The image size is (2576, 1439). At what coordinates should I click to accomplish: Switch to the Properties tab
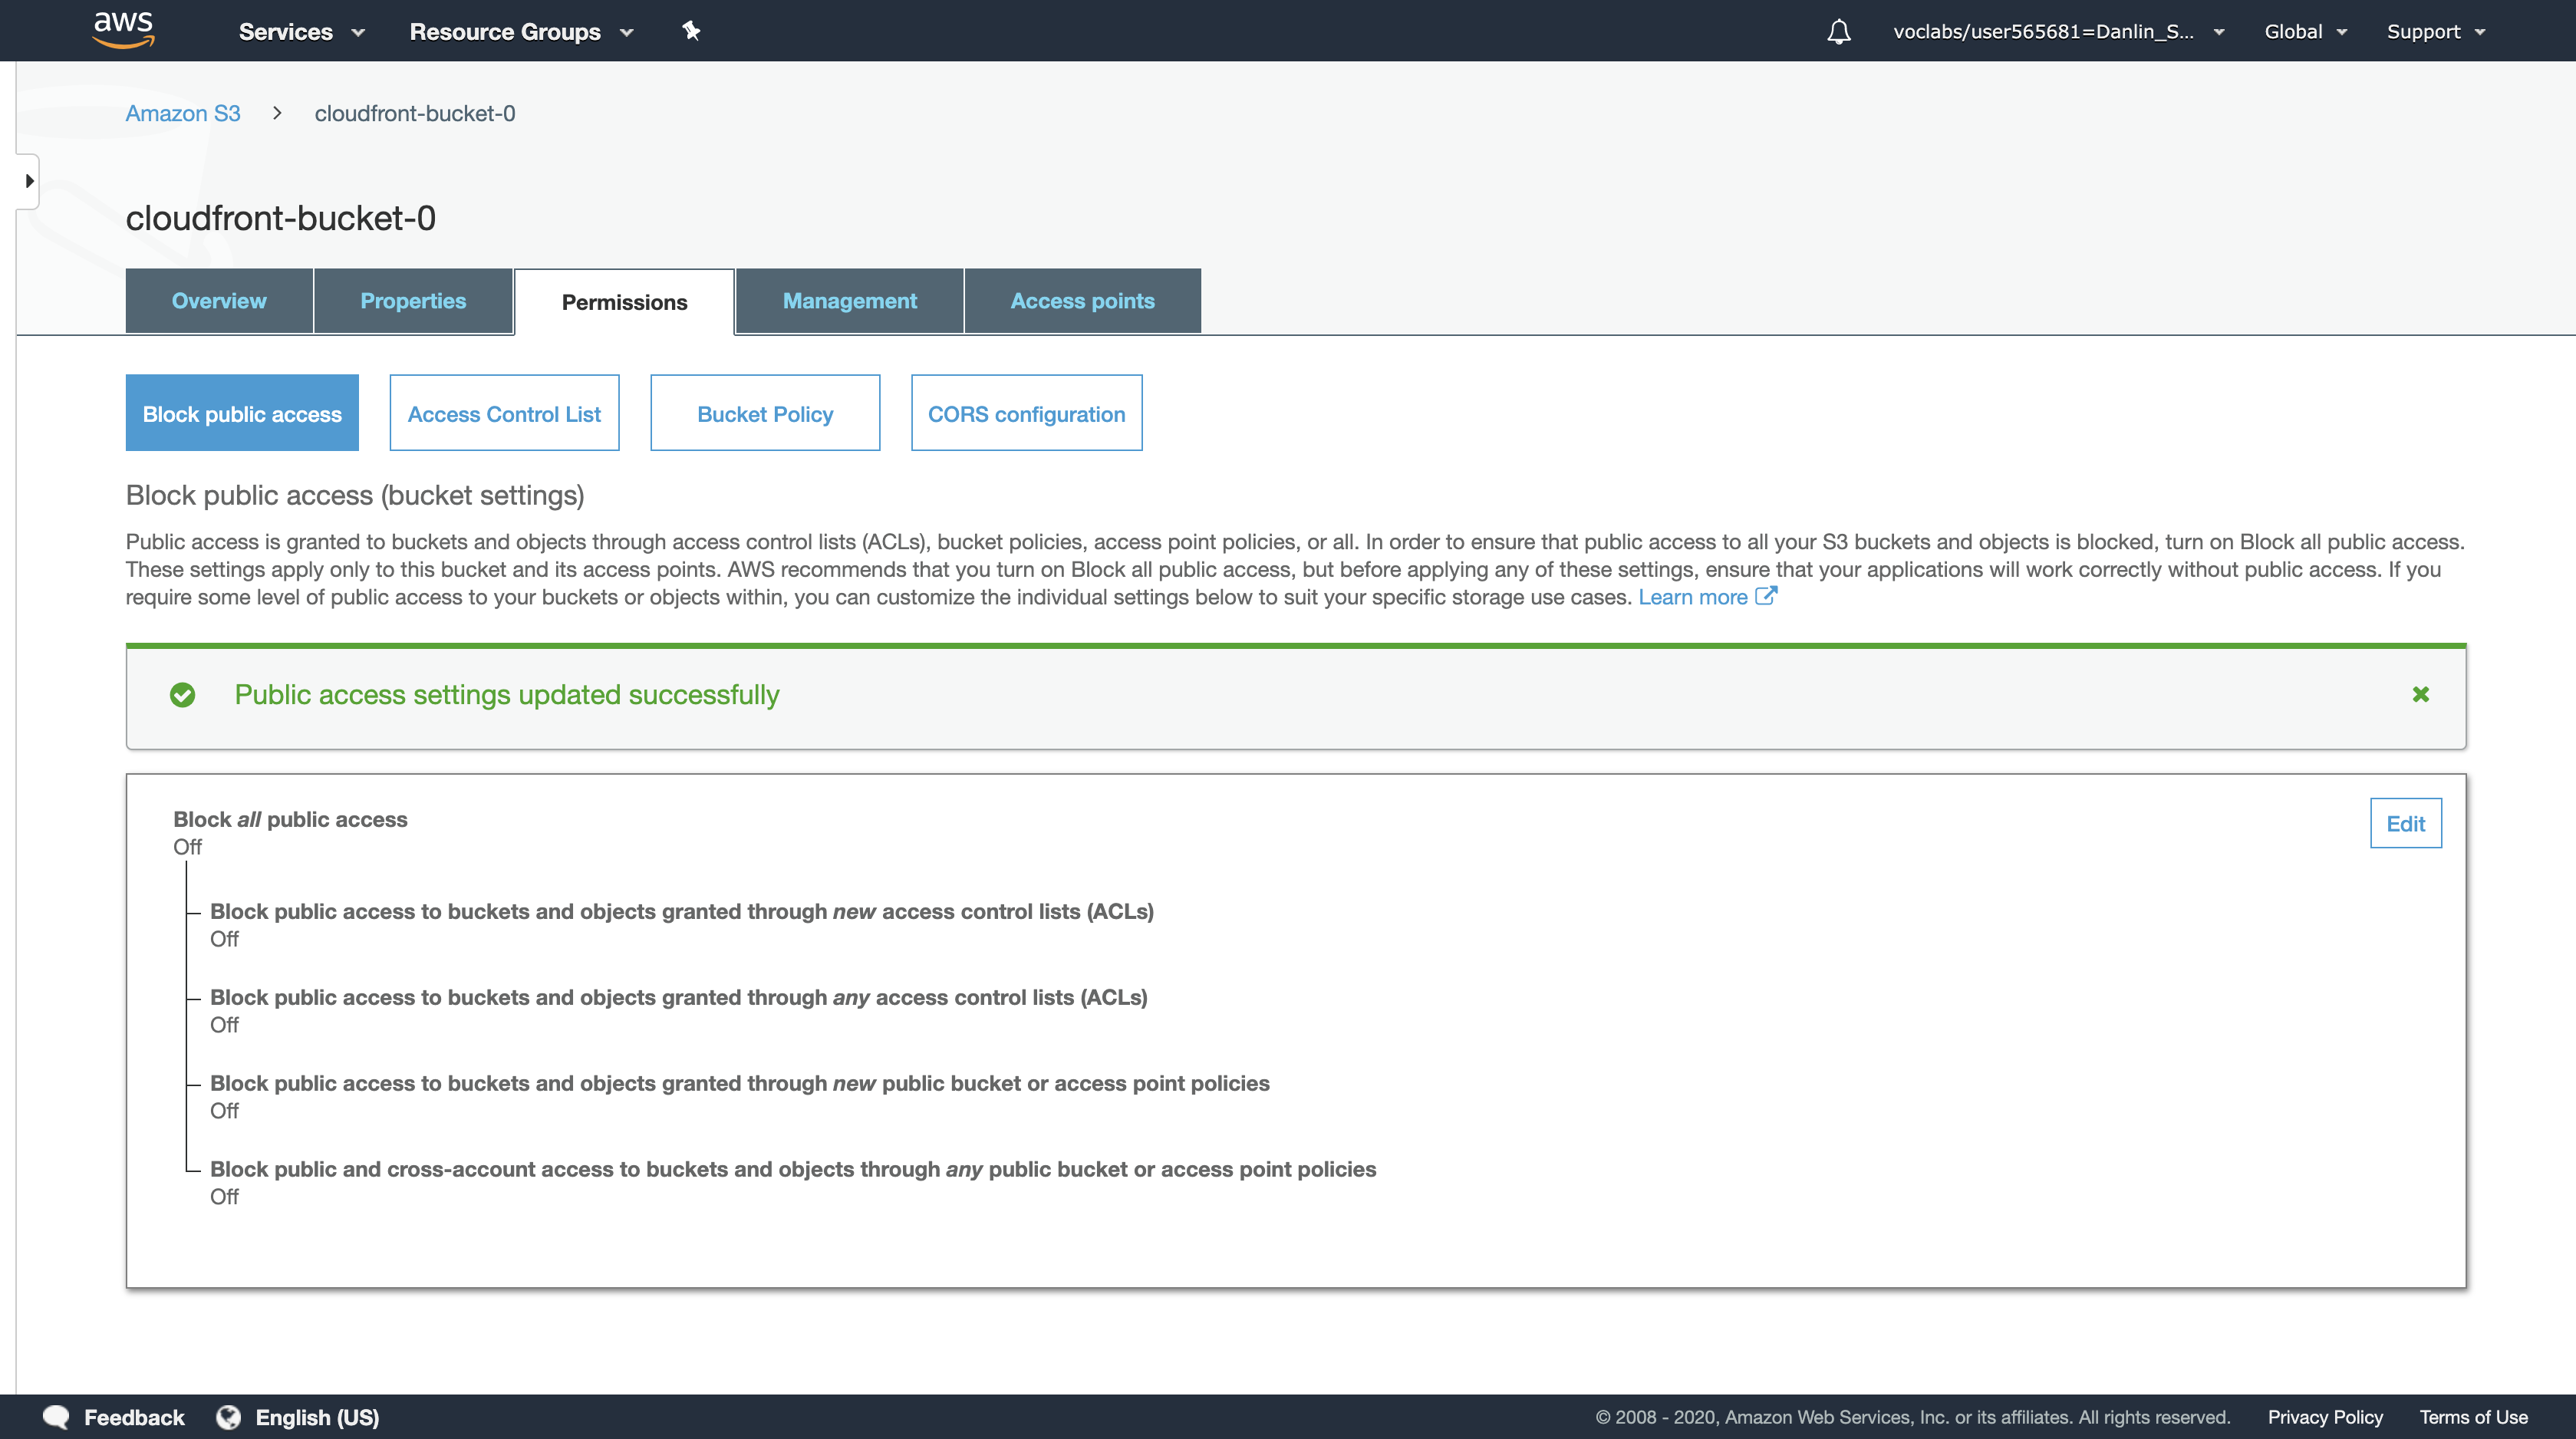[x=412, y=301]
